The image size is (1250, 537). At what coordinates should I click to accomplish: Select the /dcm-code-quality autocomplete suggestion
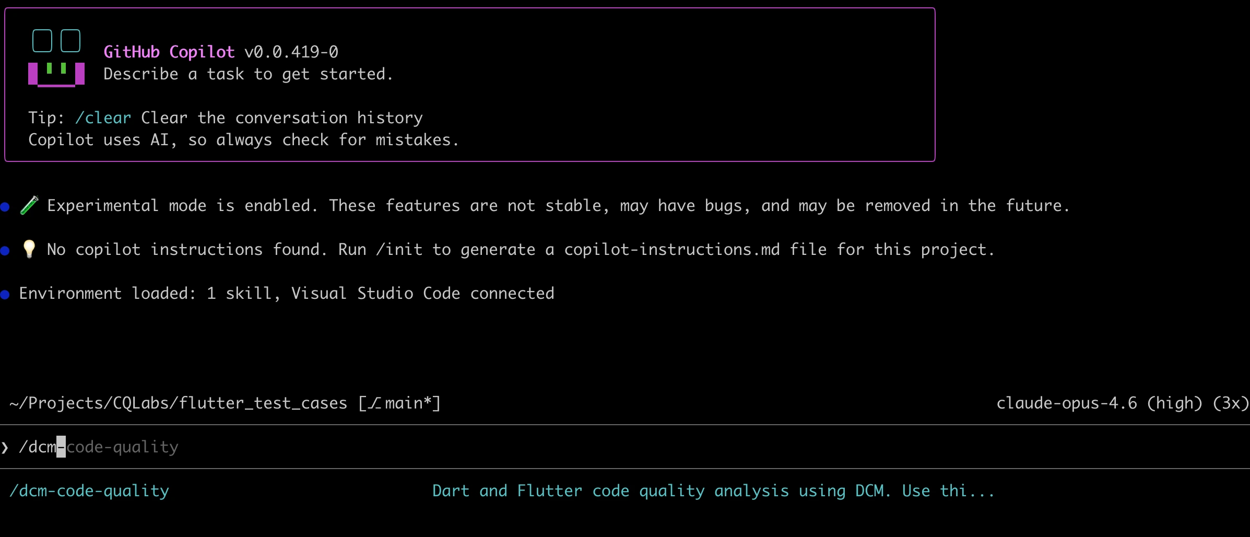[x=89, y=491]
